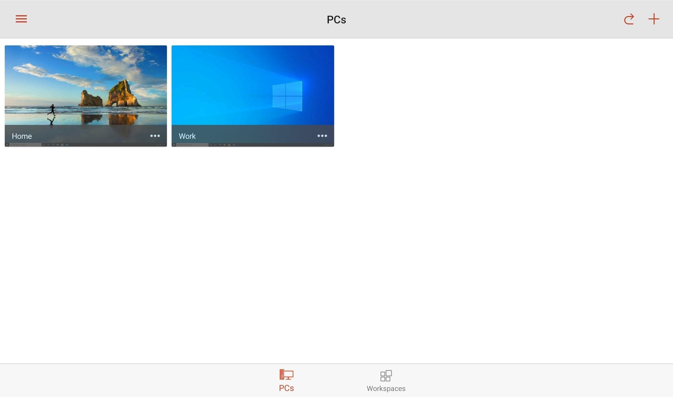Open the navigation hamburger menu
The height and width of the screenshot is (397, 673).
[21, 19]
